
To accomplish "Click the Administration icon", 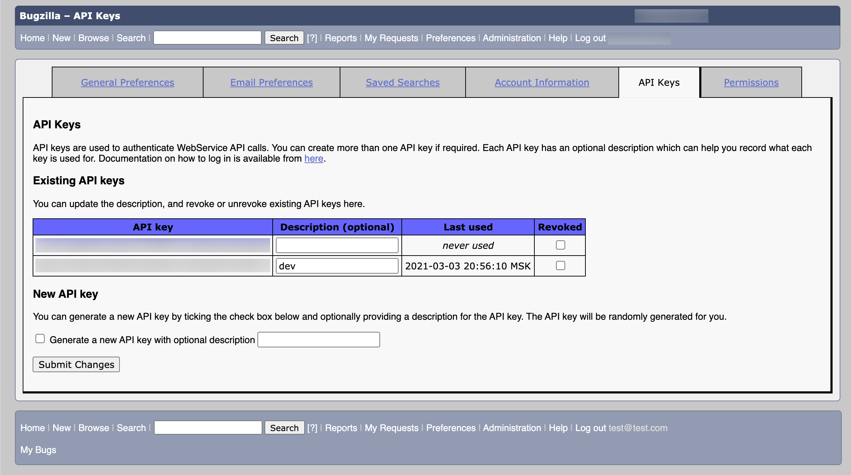I will (x=512, y=38).
